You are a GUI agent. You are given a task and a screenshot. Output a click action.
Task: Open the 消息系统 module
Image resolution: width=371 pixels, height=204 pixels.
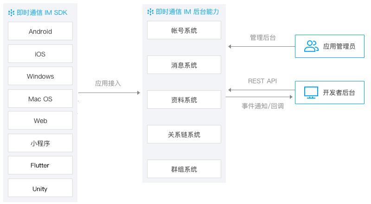coord(184,65)
